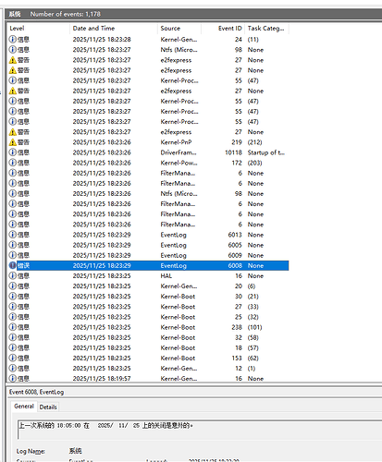Viewport: 382px width, 462px height.
Task: Click the 'Event 6008, EventLog' details header
Action: click(x=36, y=392)
